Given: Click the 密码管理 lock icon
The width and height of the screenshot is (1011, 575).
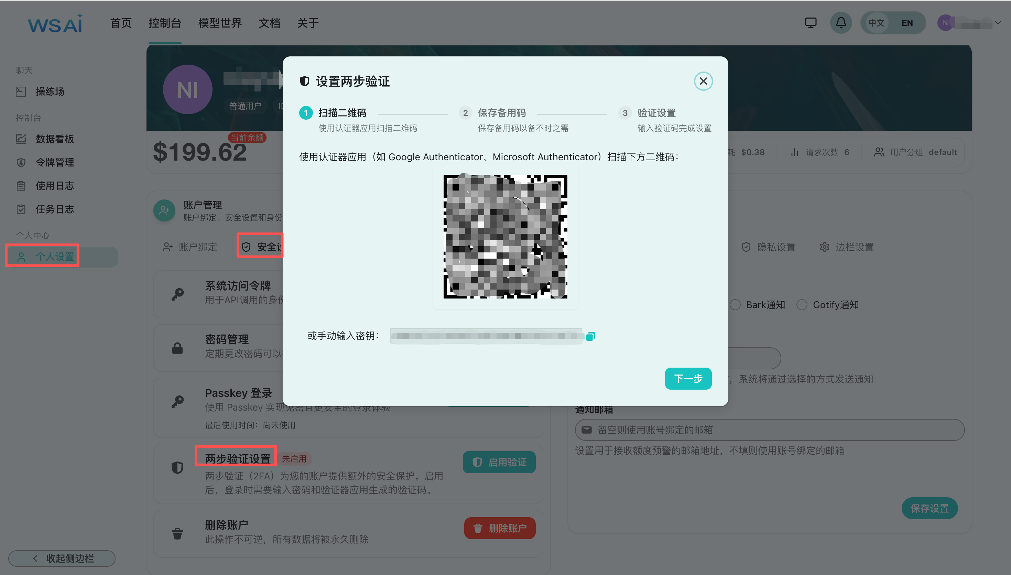Looking at the screenshot, I should point(177,348).
